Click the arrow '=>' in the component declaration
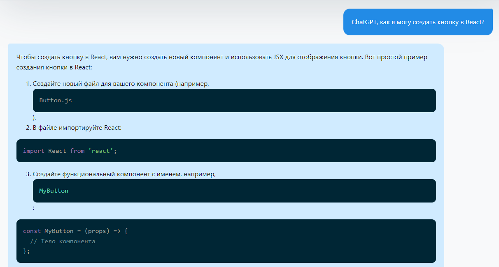This screenshot has height=267, width=499. (117, 231)
